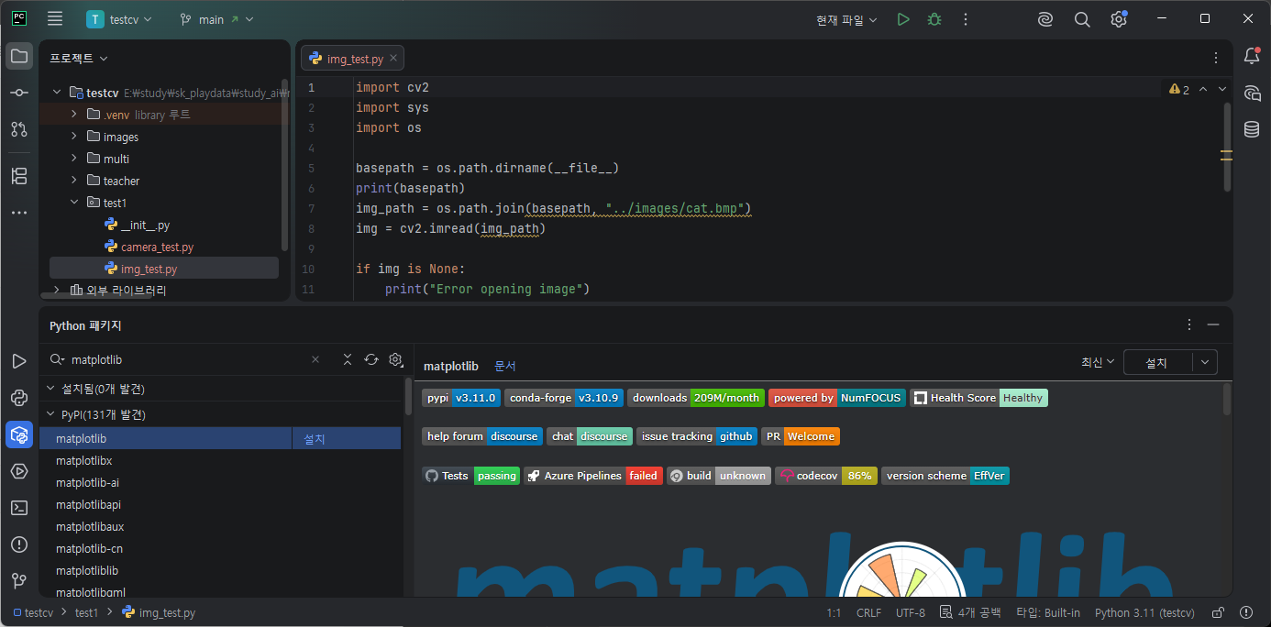
Task: Open 최신 version dropdown
Action: [1098, 362]
